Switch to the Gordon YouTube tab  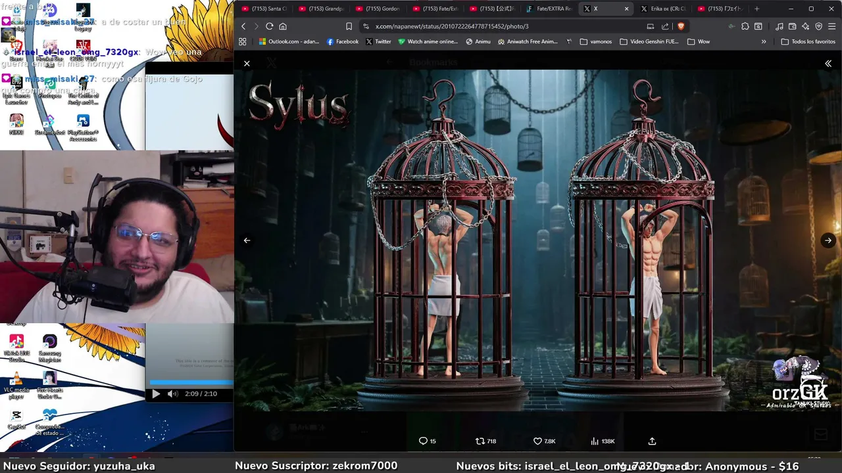pos(378,9)
